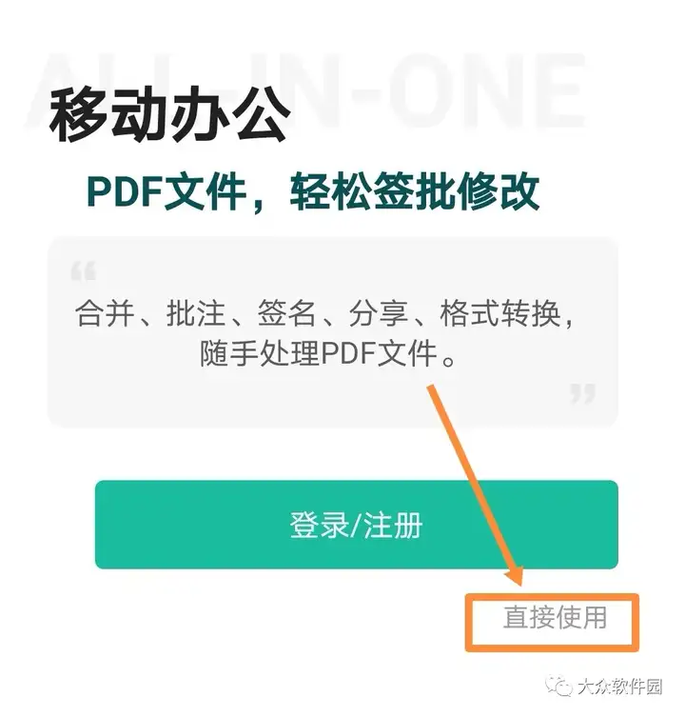The height and width of the screenshot is (717, 685).
Task: Click the word 批注 in the description
Action: pyautogui.click(x=197, y=313)
